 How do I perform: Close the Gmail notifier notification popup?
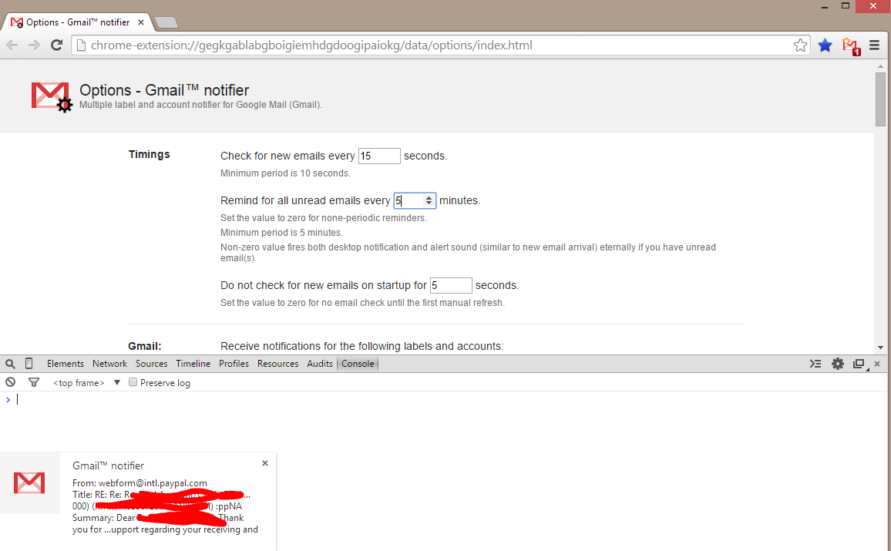pos(265,462)
